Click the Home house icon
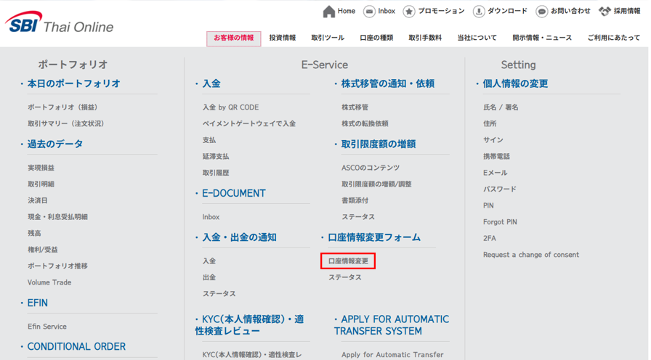 tap(329, 12)
